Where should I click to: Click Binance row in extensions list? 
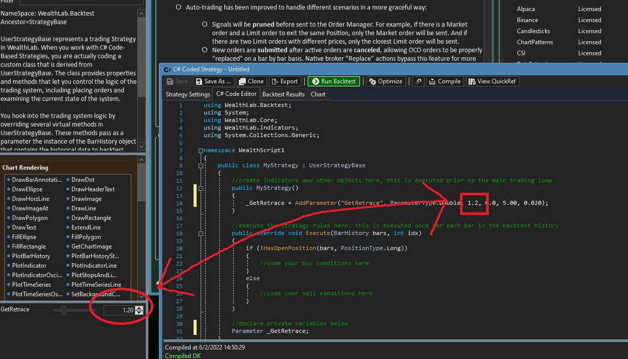(x=559, y=20)
